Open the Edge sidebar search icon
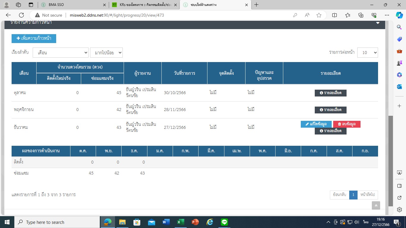This screenshot has height=228, width=406. pos(399,27)
